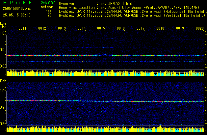Screen dimensions: 207x135
Task: Click the Receiving Location Aomori line
Action: pos(129,8)
